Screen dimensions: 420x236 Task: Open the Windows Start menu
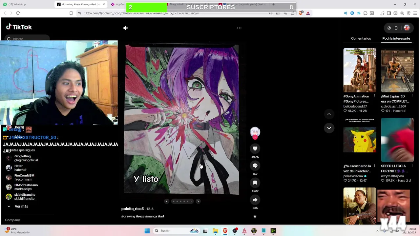coord(147,231)
